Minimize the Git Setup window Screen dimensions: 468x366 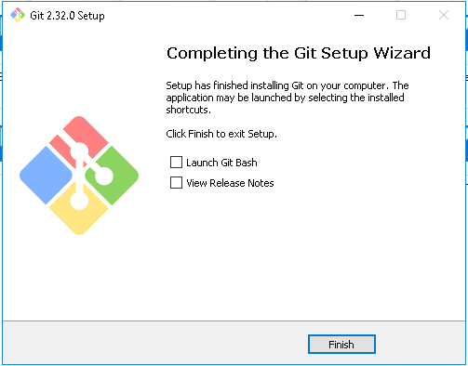coord(359,15)
